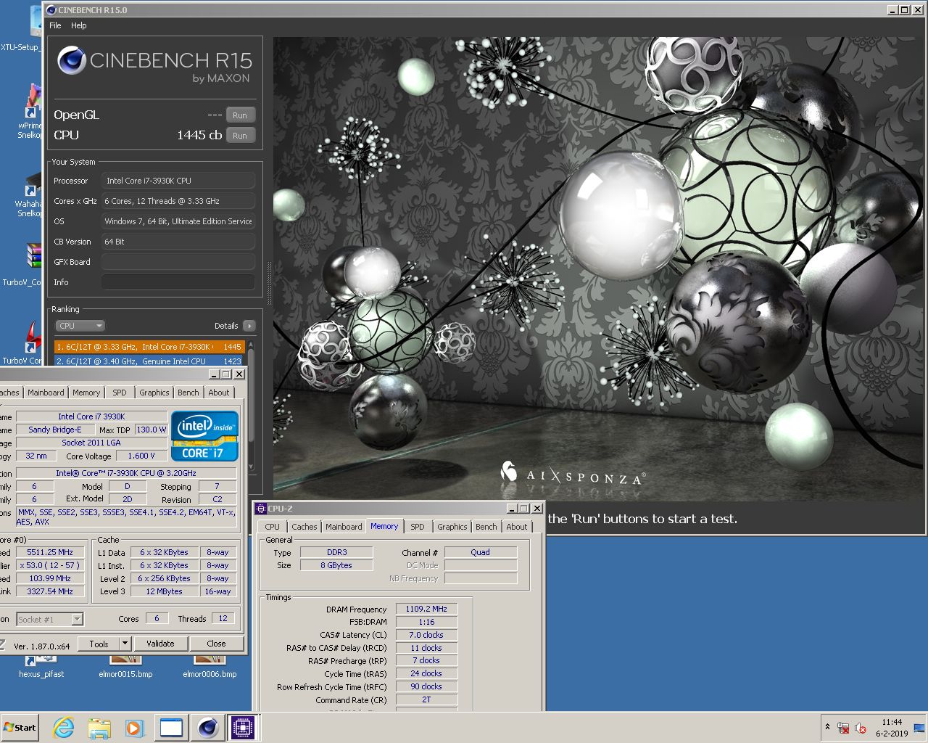Open elmor0015.bmp desktop file
Screen dimensions: 928x743
tap(125, 668)
